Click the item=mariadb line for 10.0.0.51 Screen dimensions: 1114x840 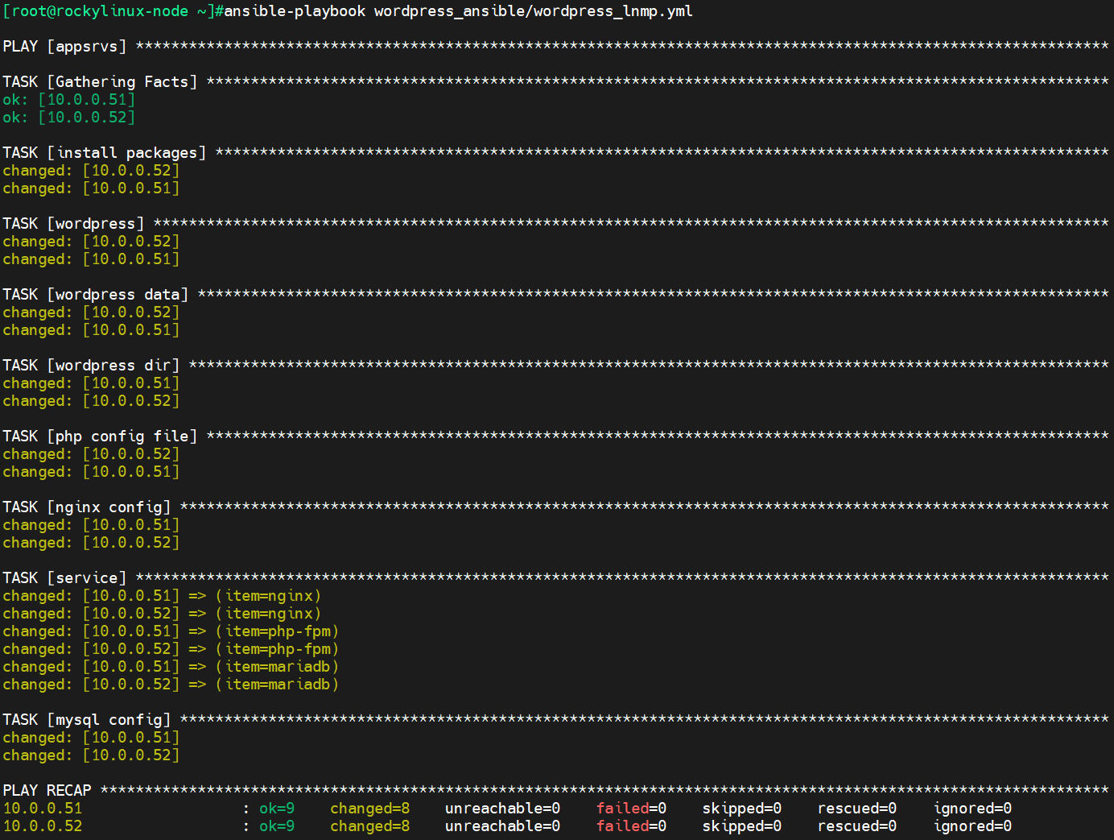point(171,666)
